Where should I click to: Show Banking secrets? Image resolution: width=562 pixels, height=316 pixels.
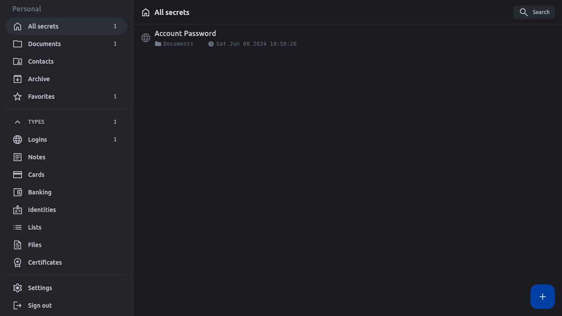(x=40, y=192)
